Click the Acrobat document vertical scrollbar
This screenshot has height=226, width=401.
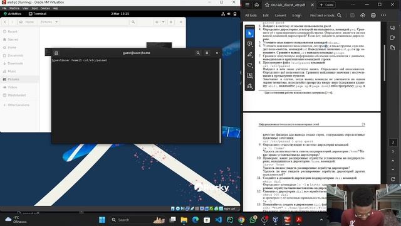tap(384, 63)
